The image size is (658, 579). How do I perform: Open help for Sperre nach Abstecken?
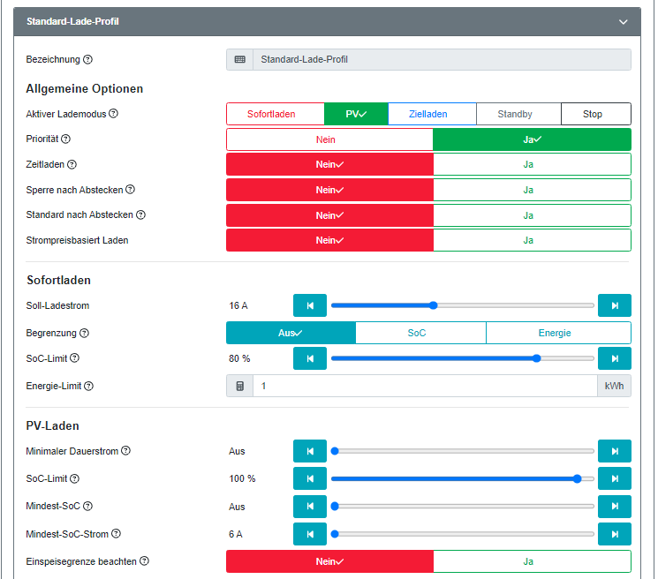(131, 190)
